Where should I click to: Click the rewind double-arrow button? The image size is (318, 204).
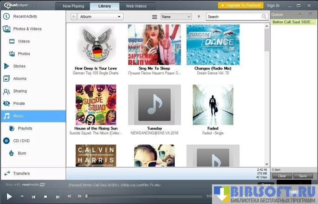69,196
